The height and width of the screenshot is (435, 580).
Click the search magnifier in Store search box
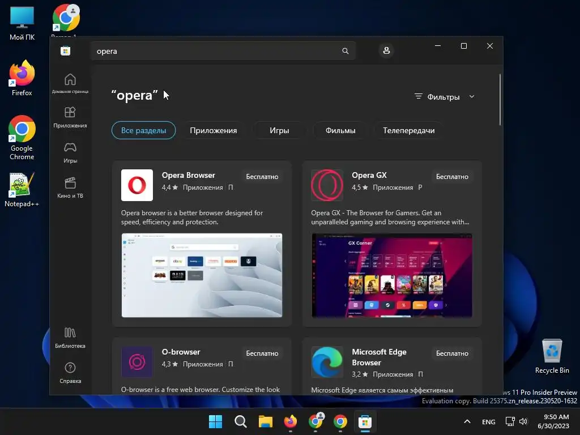coord(345,51)
